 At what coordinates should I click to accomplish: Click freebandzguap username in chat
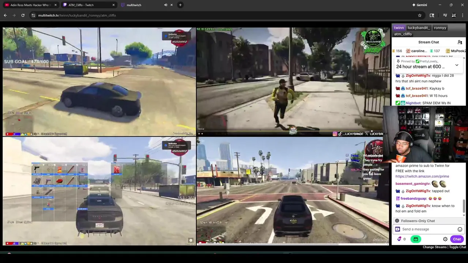point(414,198)
